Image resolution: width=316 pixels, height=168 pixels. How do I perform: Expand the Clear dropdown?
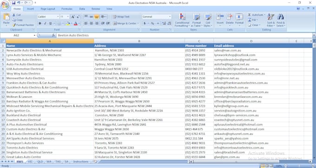coord(260,25)
